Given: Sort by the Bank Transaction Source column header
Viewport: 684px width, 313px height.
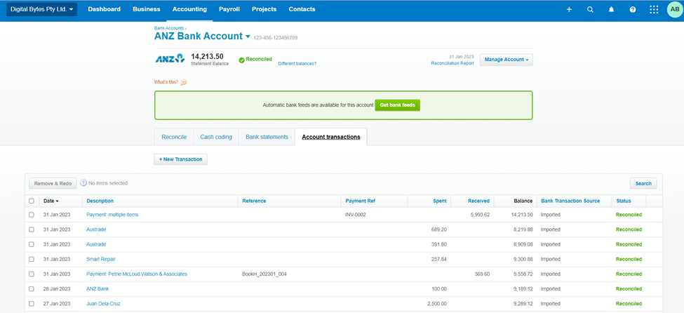Looking at the screenshot, I should pyautogui.click(x=570, y=201).
